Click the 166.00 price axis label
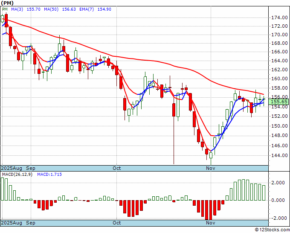Screen dimensions: 290x233 coord(279,52)
